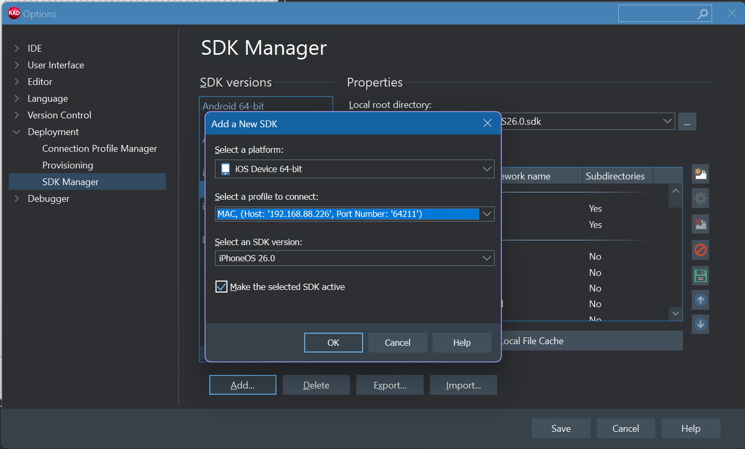Close the Add a New SDK dialog

(487, 124)
